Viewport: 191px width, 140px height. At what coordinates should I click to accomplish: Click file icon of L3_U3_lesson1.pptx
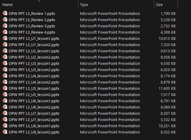5,63
